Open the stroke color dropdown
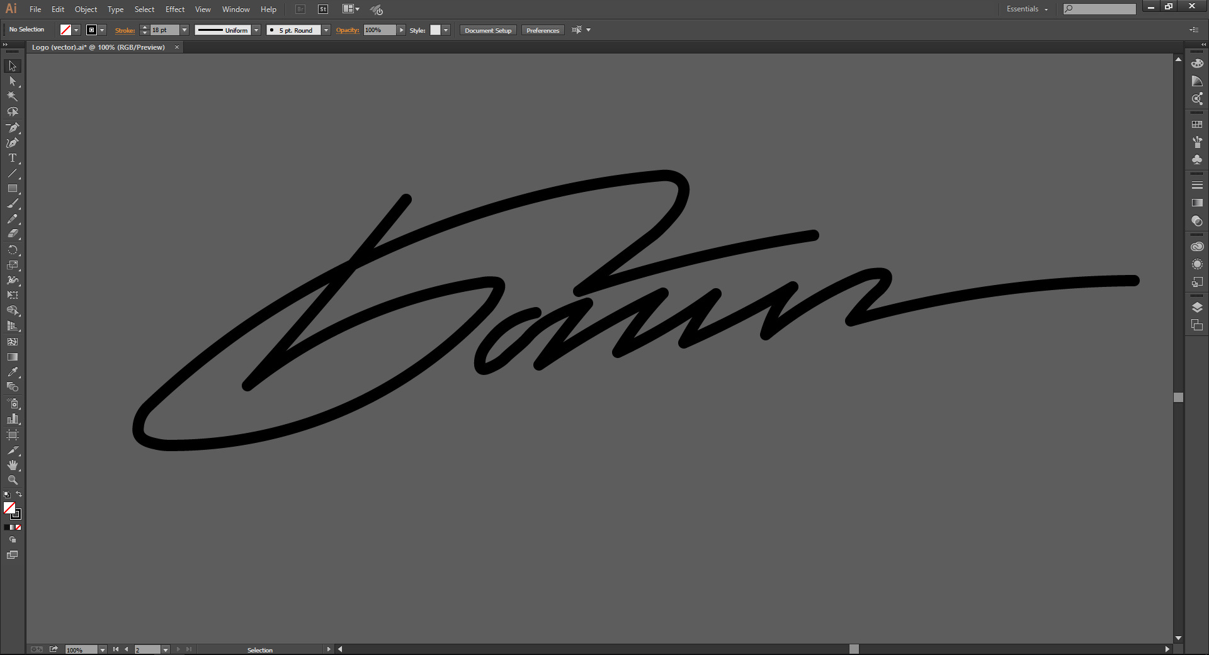Screen dimensions: 1209x655 pos(102,30)
